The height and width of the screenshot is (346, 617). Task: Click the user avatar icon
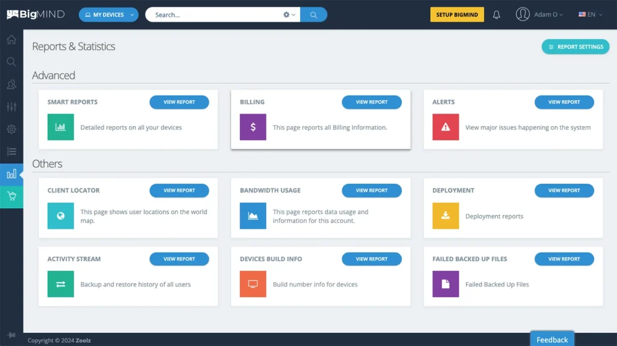point(522,14)
